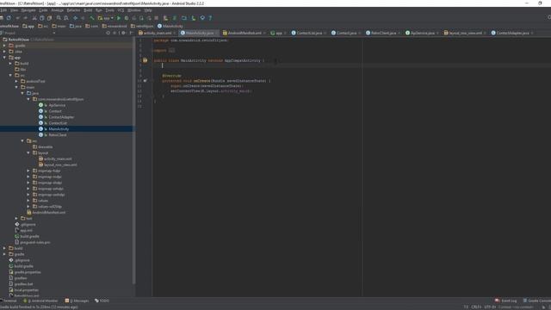The image size is (551, 310).
Task: Select layout_row_view.xml in the project tree
Action: (60, 164)
